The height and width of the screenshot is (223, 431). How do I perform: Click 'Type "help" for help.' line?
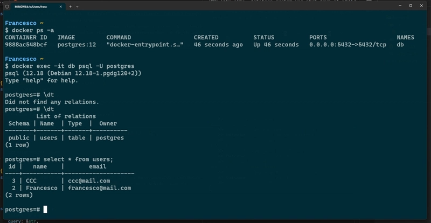pos(41,81)
